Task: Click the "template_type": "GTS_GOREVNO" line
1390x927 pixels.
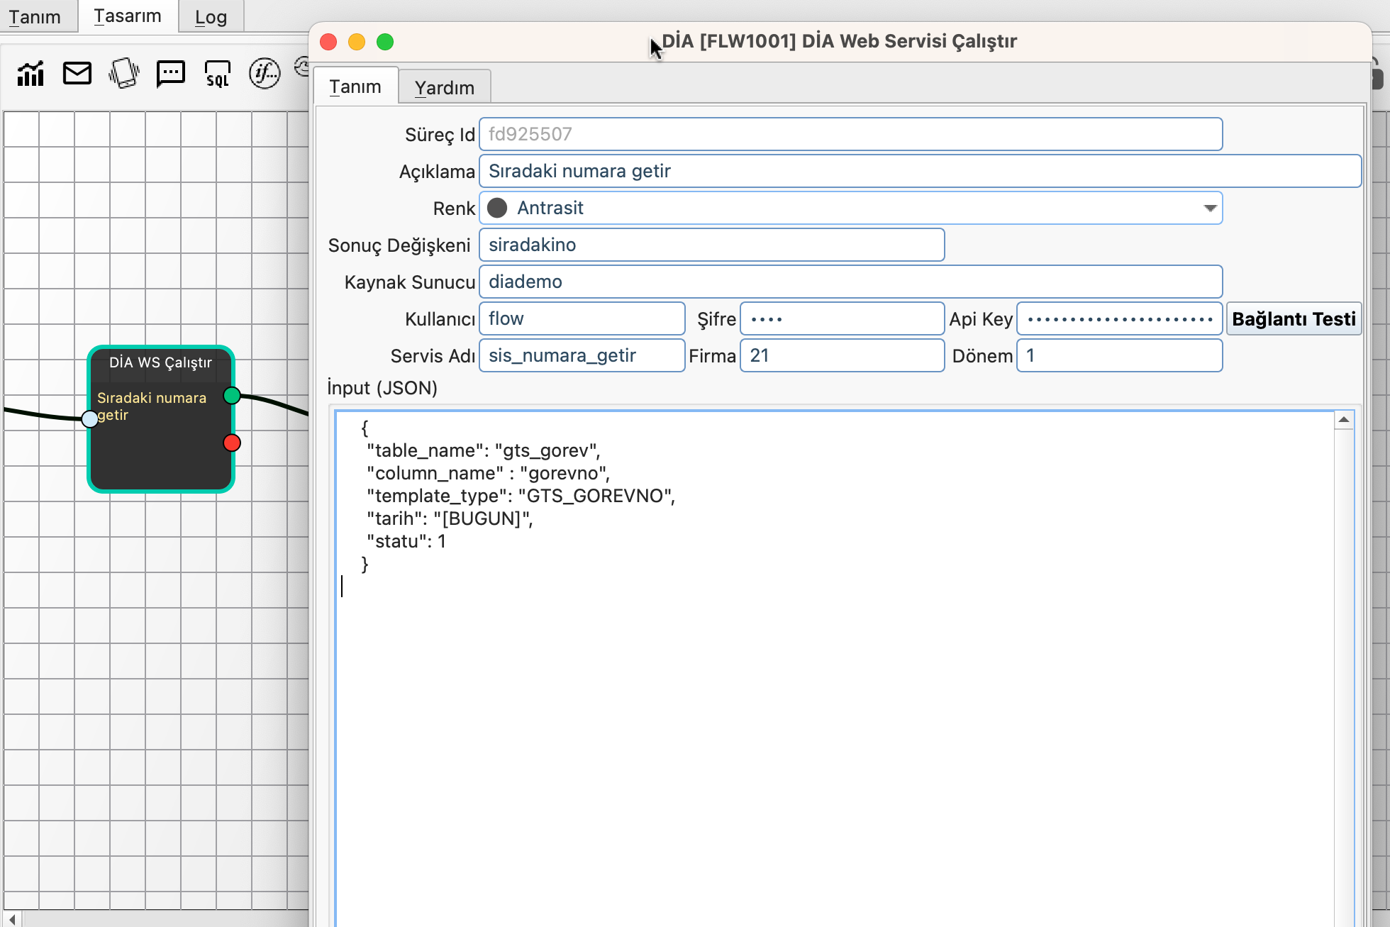Action: (521, 496)
